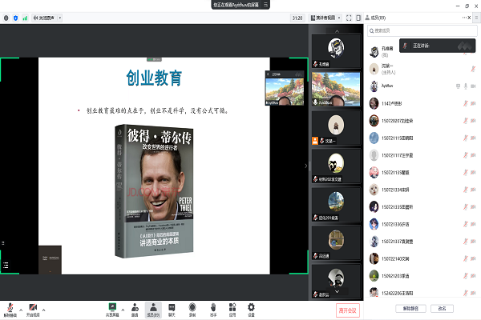Click the 31:20 meeting timer
This screenshot has height=320, width=481.
tap(297, 18)
